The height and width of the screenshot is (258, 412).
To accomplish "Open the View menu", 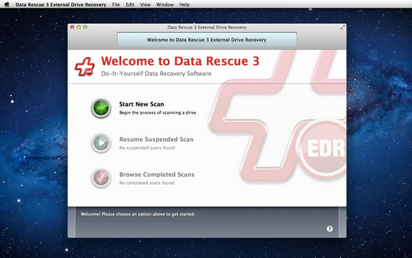I will 145,4.
